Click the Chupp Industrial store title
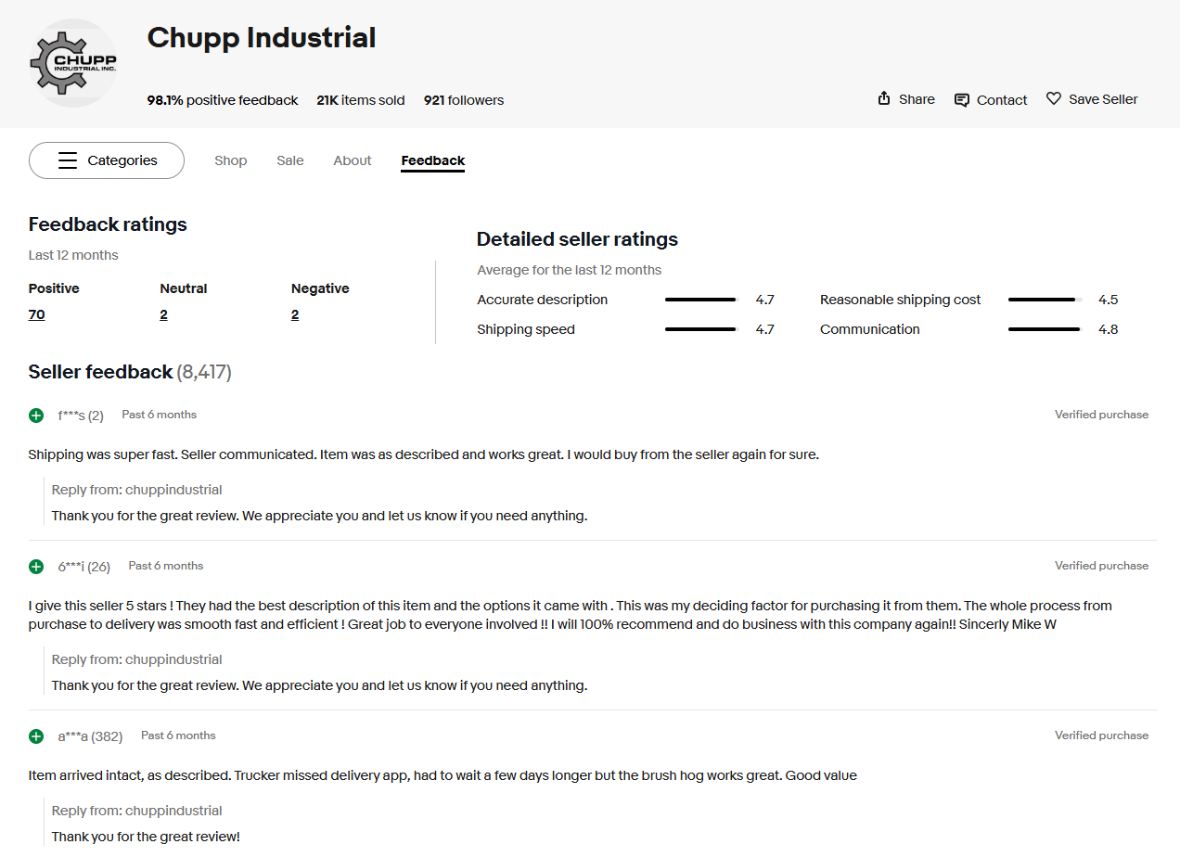1180x857 pixels. [262, 38]
